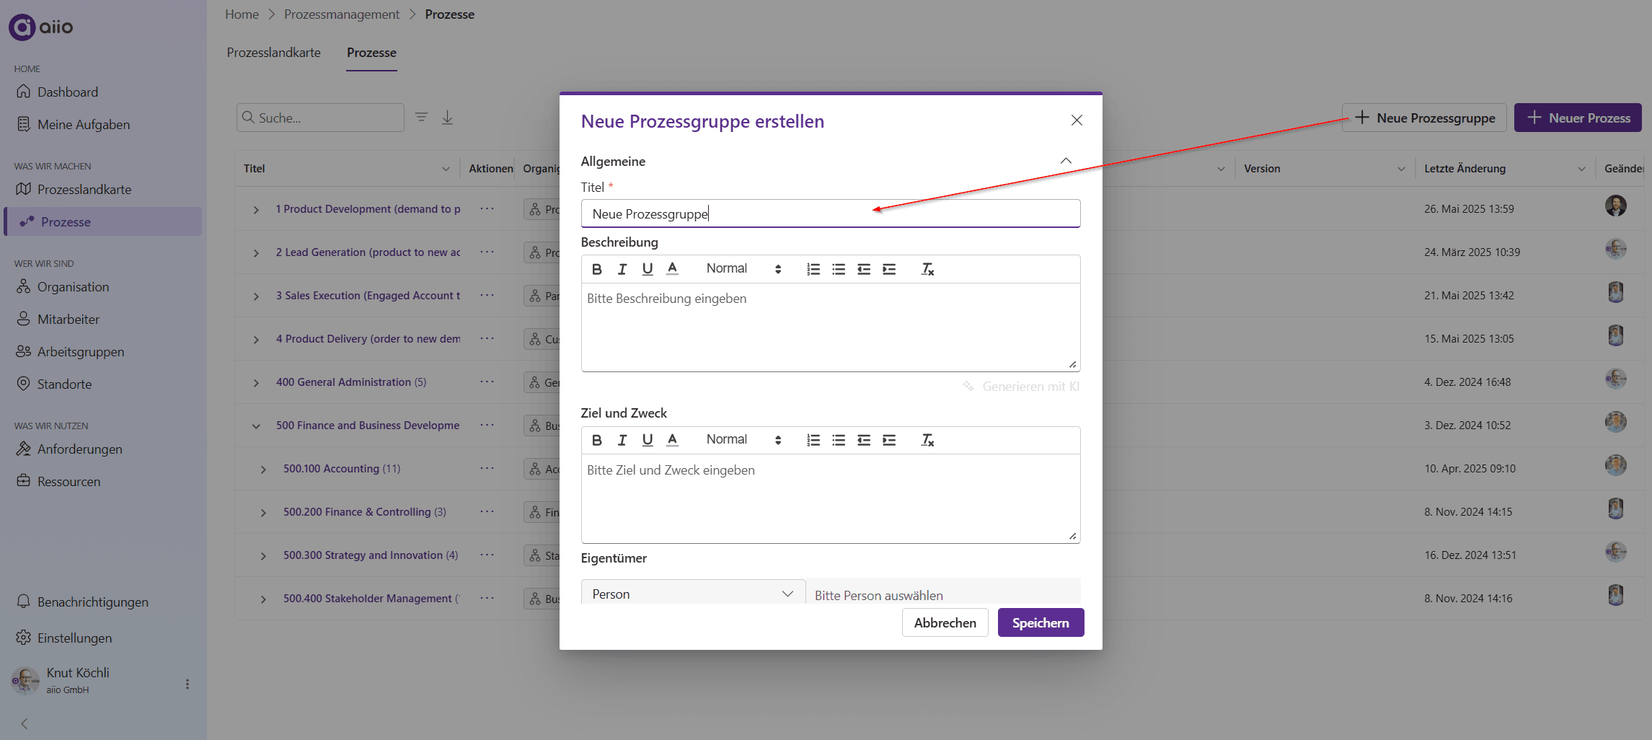Switch to the Prozesse tab
Image resolution: width=1652 pixels, height=740 pixels.
point(371,53)
